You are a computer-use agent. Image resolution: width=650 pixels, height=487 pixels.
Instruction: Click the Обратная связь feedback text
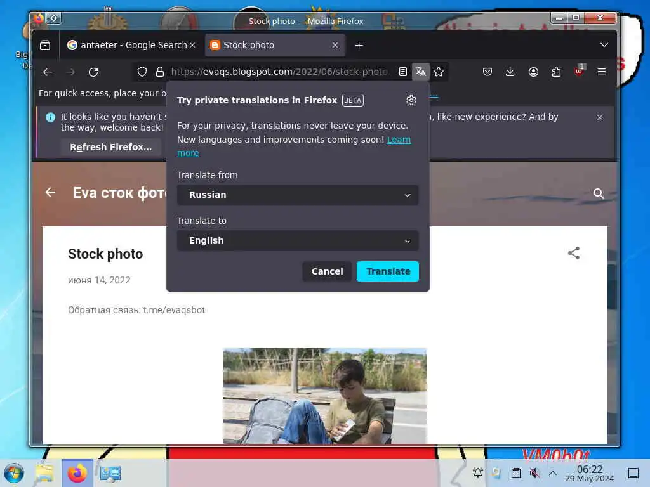tap(136, 310)
